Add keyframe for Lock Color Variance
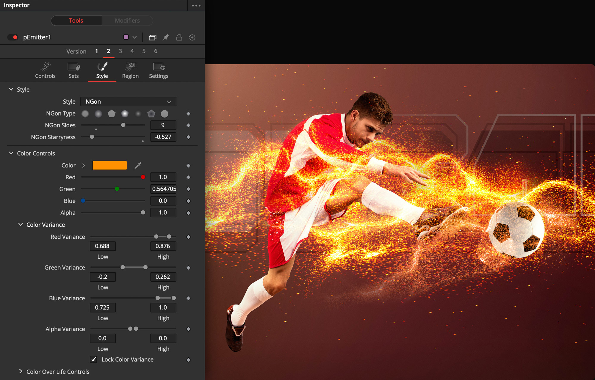 (188, 360)
